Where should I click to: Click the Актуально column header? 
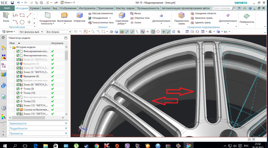57,43
